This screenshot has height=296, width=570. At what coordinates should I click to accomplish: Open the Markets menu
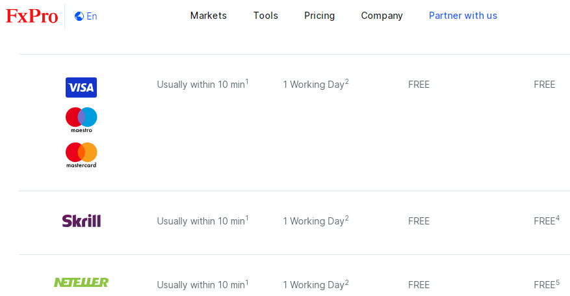coord(209,16)
